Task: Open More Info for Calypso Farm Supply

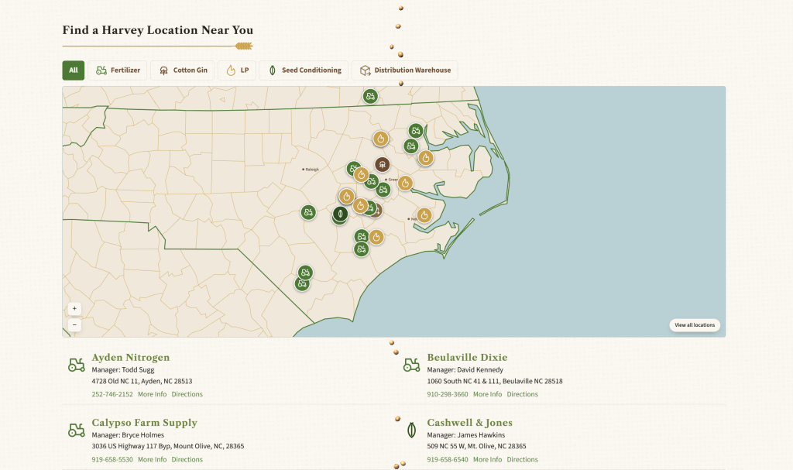Action: pyautogui.click(x=153, y=459)
